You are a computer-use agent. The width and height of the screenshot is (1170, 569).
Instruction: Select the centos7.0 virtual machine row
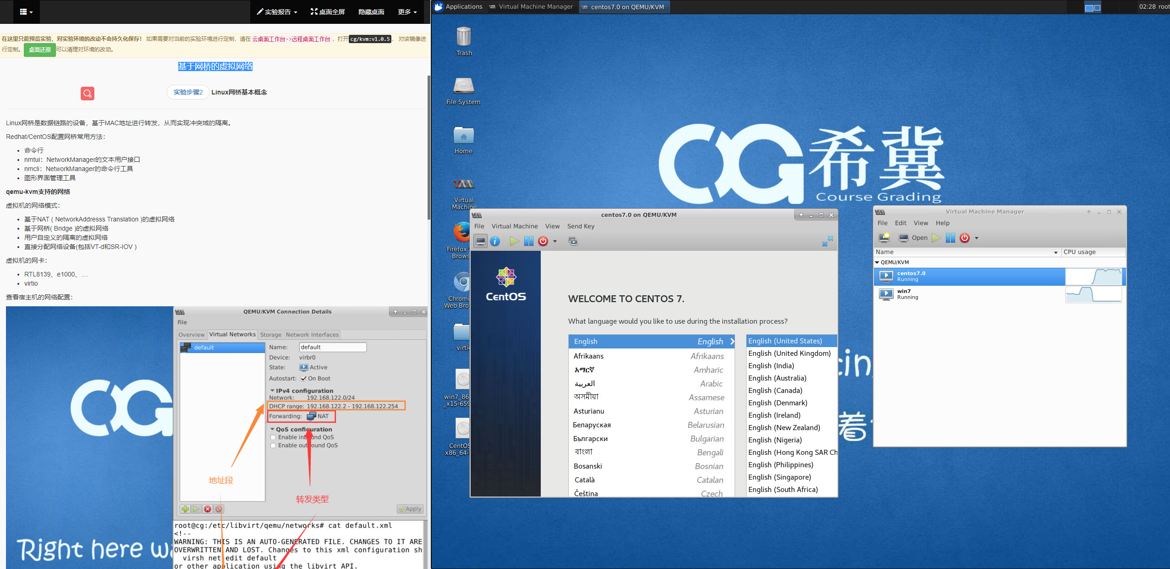click(1000, 276)
